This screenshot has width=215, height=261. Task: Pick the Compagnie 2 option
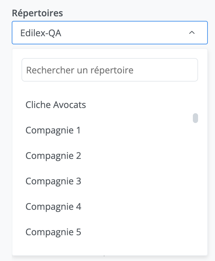pyautogui.click(x=53, y=156)
